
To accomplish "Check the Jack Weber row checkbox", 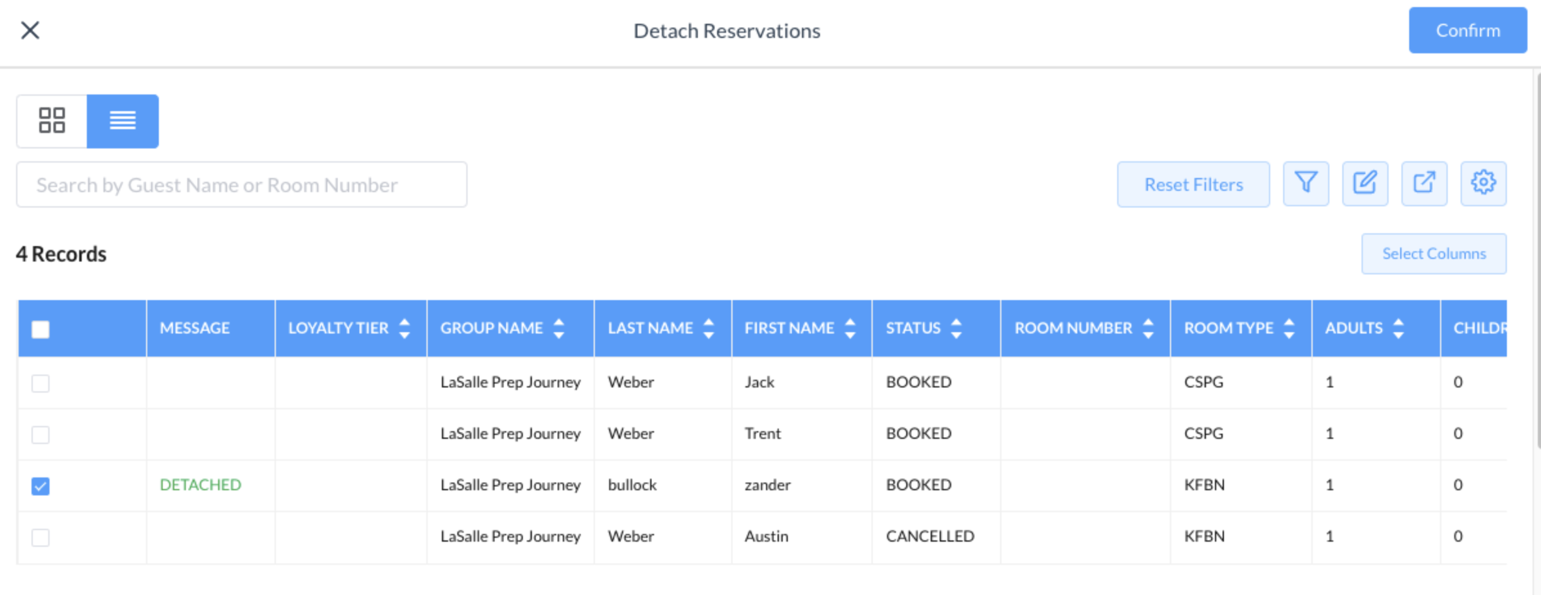I will (41, 383).
